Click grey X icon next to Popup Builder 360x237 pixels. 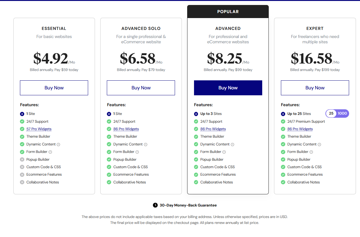coord(22,159)
